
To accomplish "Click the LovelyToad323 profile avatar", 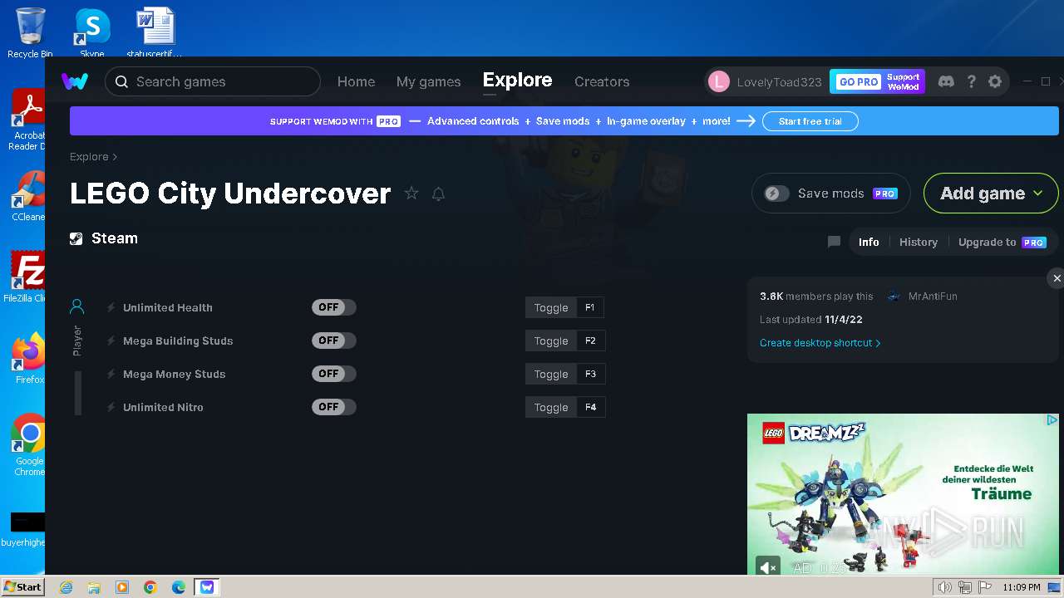I will click(719, 81).
